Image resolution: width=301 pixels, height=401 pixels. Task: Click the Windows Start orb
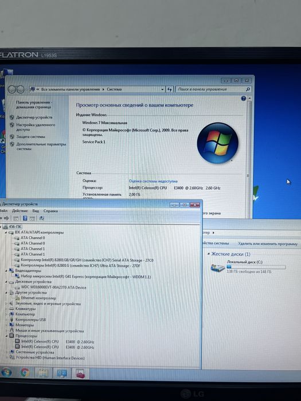6,372
